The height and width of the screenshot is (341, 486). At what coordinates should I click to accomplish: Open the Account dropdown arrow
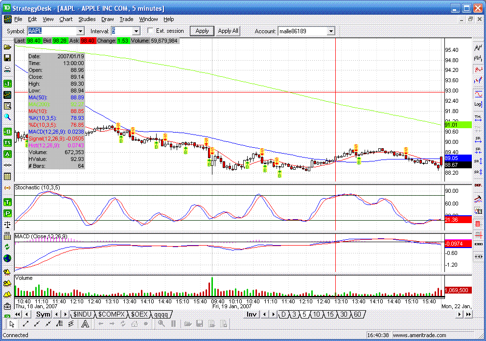pos(331,31)
